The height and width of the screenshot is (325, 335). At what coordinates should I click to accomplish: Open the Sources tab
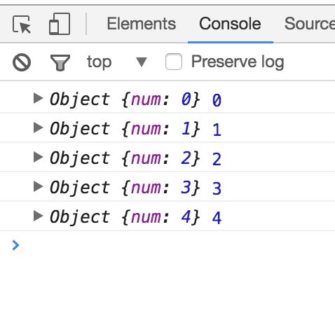tap(310, 24)
